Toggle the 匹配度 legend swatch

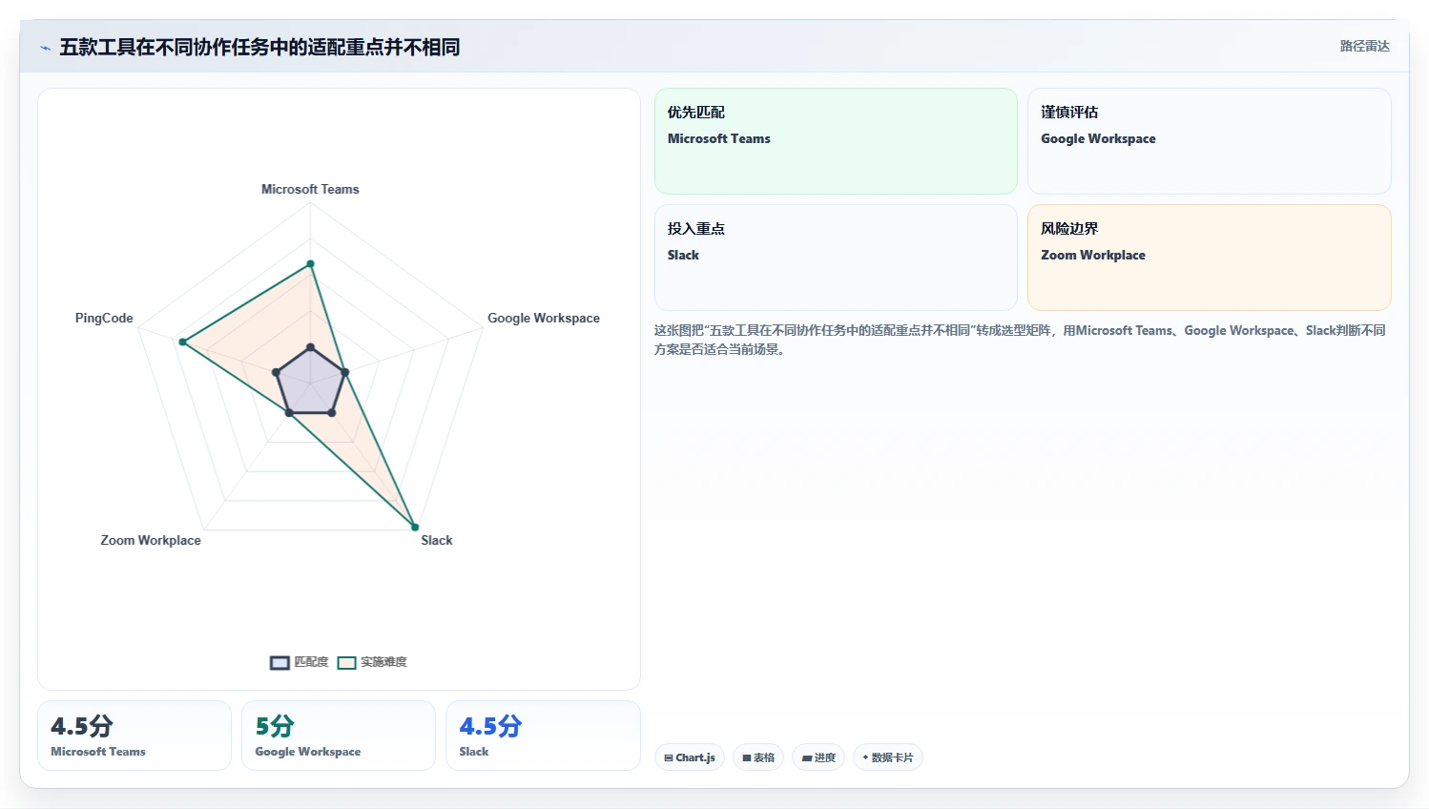point(280,662)
